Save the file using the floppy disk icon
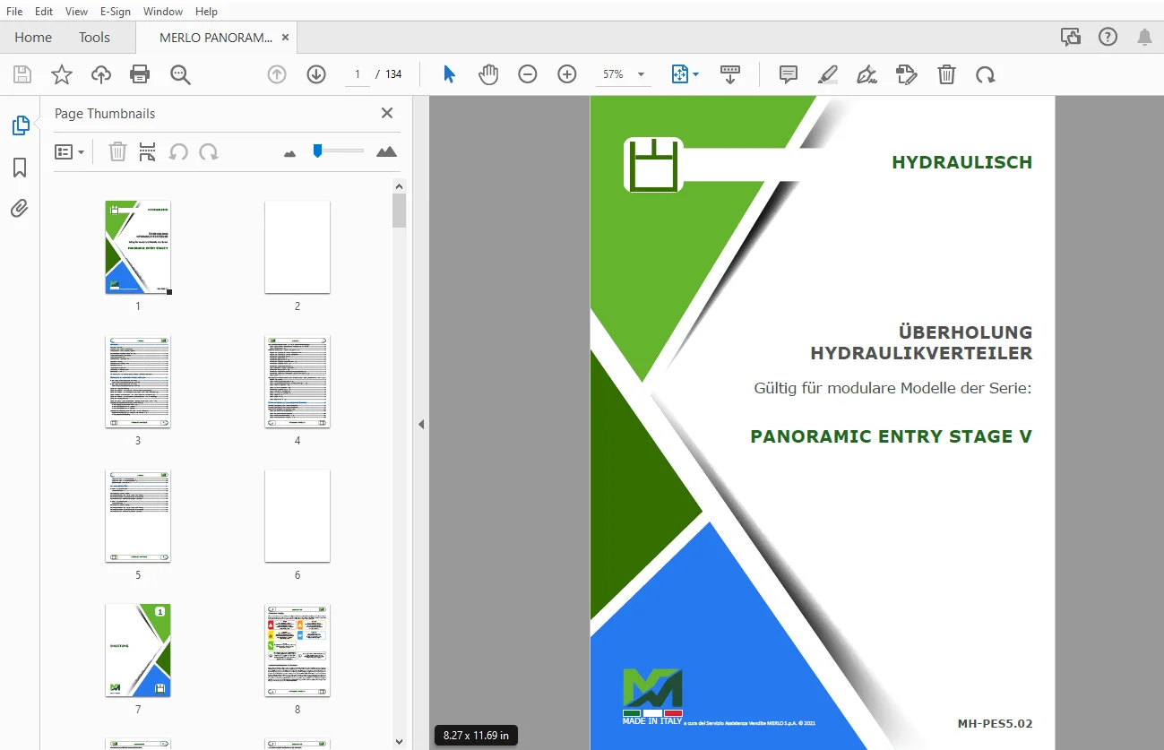This screenshot has width=1164, height=750. tap(22, 74)
